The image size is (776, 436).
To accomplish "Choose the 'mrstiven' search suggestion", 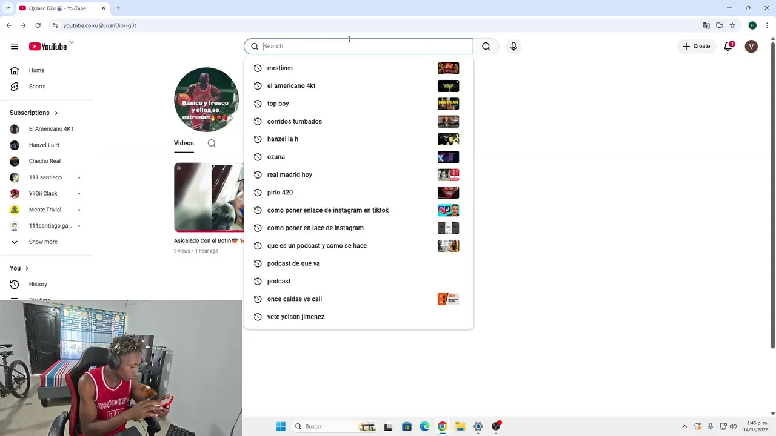I will click(x=358, y=68).
